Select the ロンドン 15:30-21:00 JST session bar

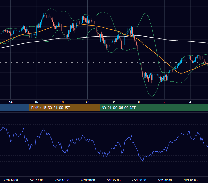click(x=65, y=108)
